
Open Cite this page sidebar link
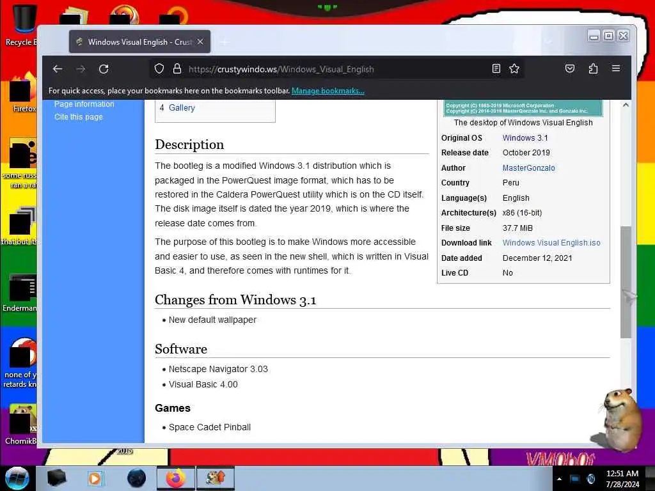click(x=79, y=117)
